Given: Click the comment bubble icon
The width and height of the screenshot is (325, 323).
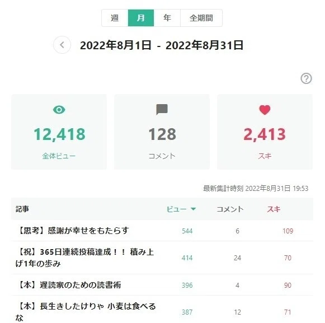Looking at the screenshot, I should [x=162, y=109].
